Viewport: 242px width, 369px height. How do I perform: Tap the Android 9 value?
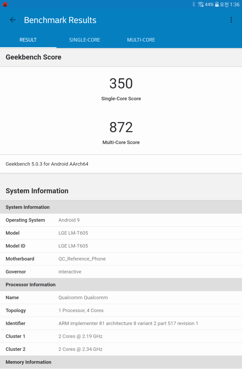coord(69,220)
